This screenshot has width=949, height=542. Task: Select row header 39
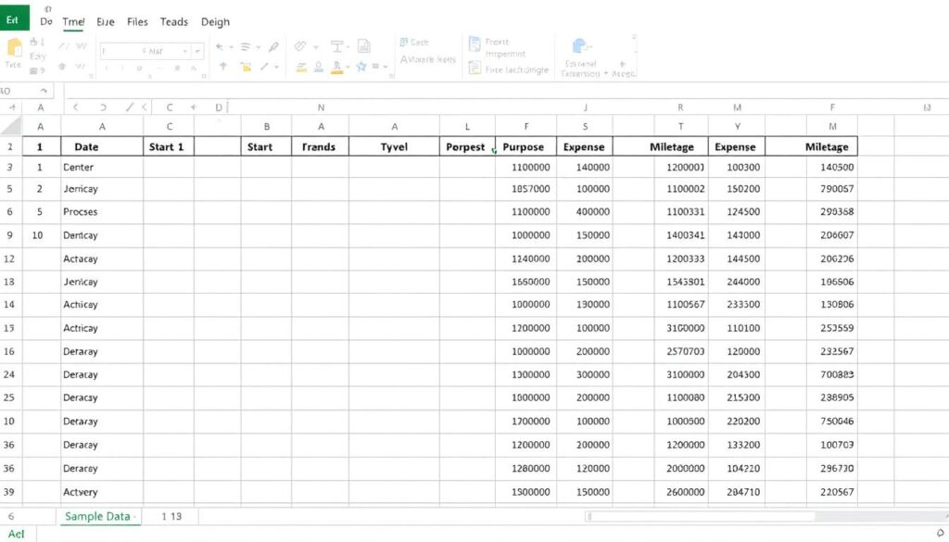coord(9,492)
